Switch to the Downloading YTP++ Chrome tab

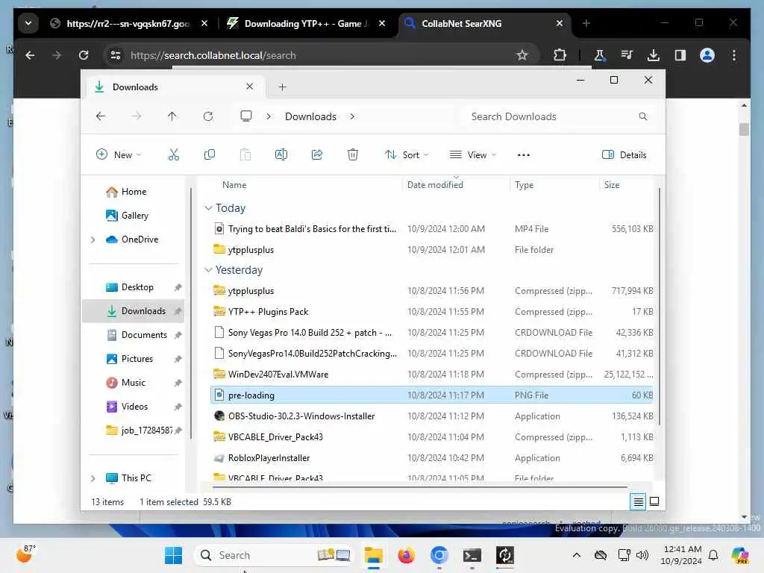tap(306, 23)
